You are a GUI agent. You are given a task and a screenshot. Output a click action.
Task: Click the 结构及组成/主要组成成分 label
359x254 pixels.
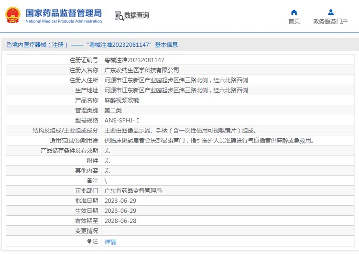65,130
